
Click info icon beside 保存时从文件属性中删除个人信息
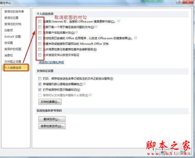90,95
